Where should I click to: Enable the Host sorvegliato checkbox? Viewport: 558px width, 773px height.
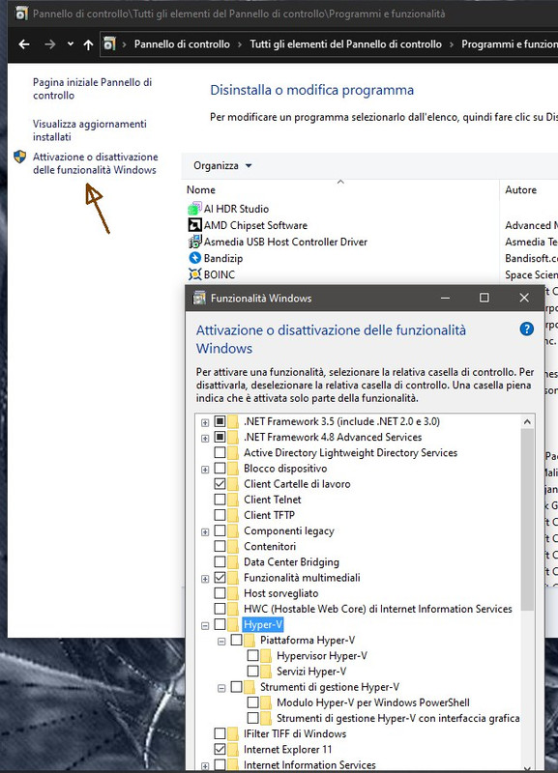pyautogui.click(x=220, y=593)
